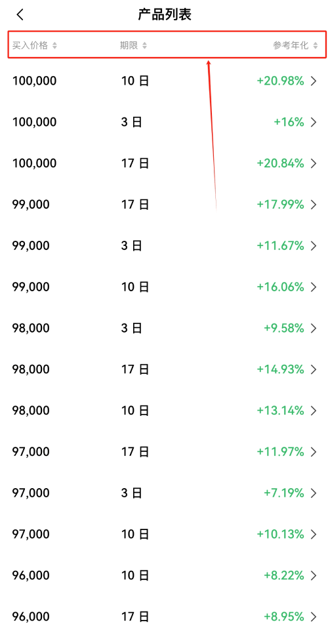Viewport: 328px width, 639px height.
Task: Open the +7.19% product row
Action: point(164,493)
